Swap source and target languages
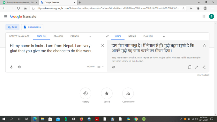The height and width of the screenshot is (122, 217). 107,36
